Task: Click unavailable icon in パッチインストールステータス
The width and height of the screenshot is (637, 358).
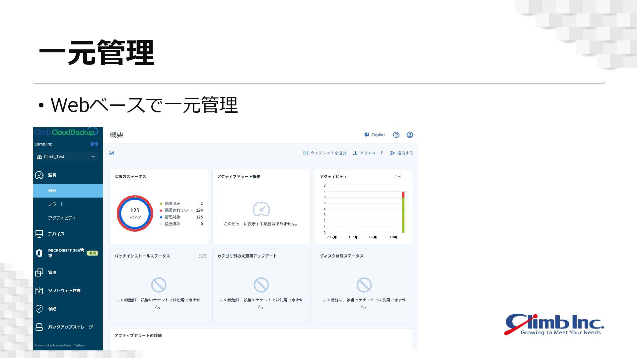Action: coord(159,285)
